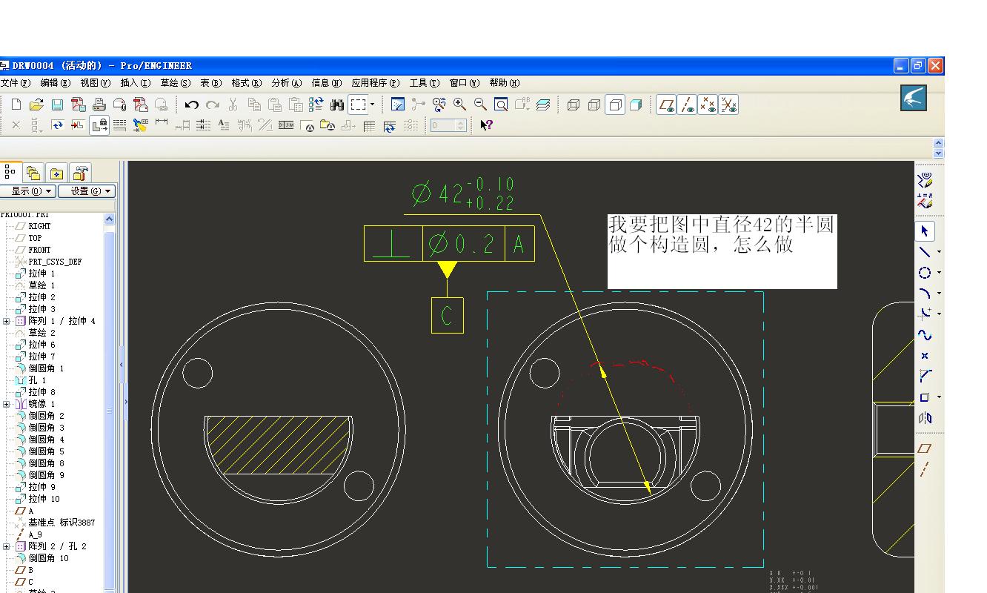Switch to the Connections hammer tab
The height and width of the screenshot is (593, 987).
click(80, 173)
